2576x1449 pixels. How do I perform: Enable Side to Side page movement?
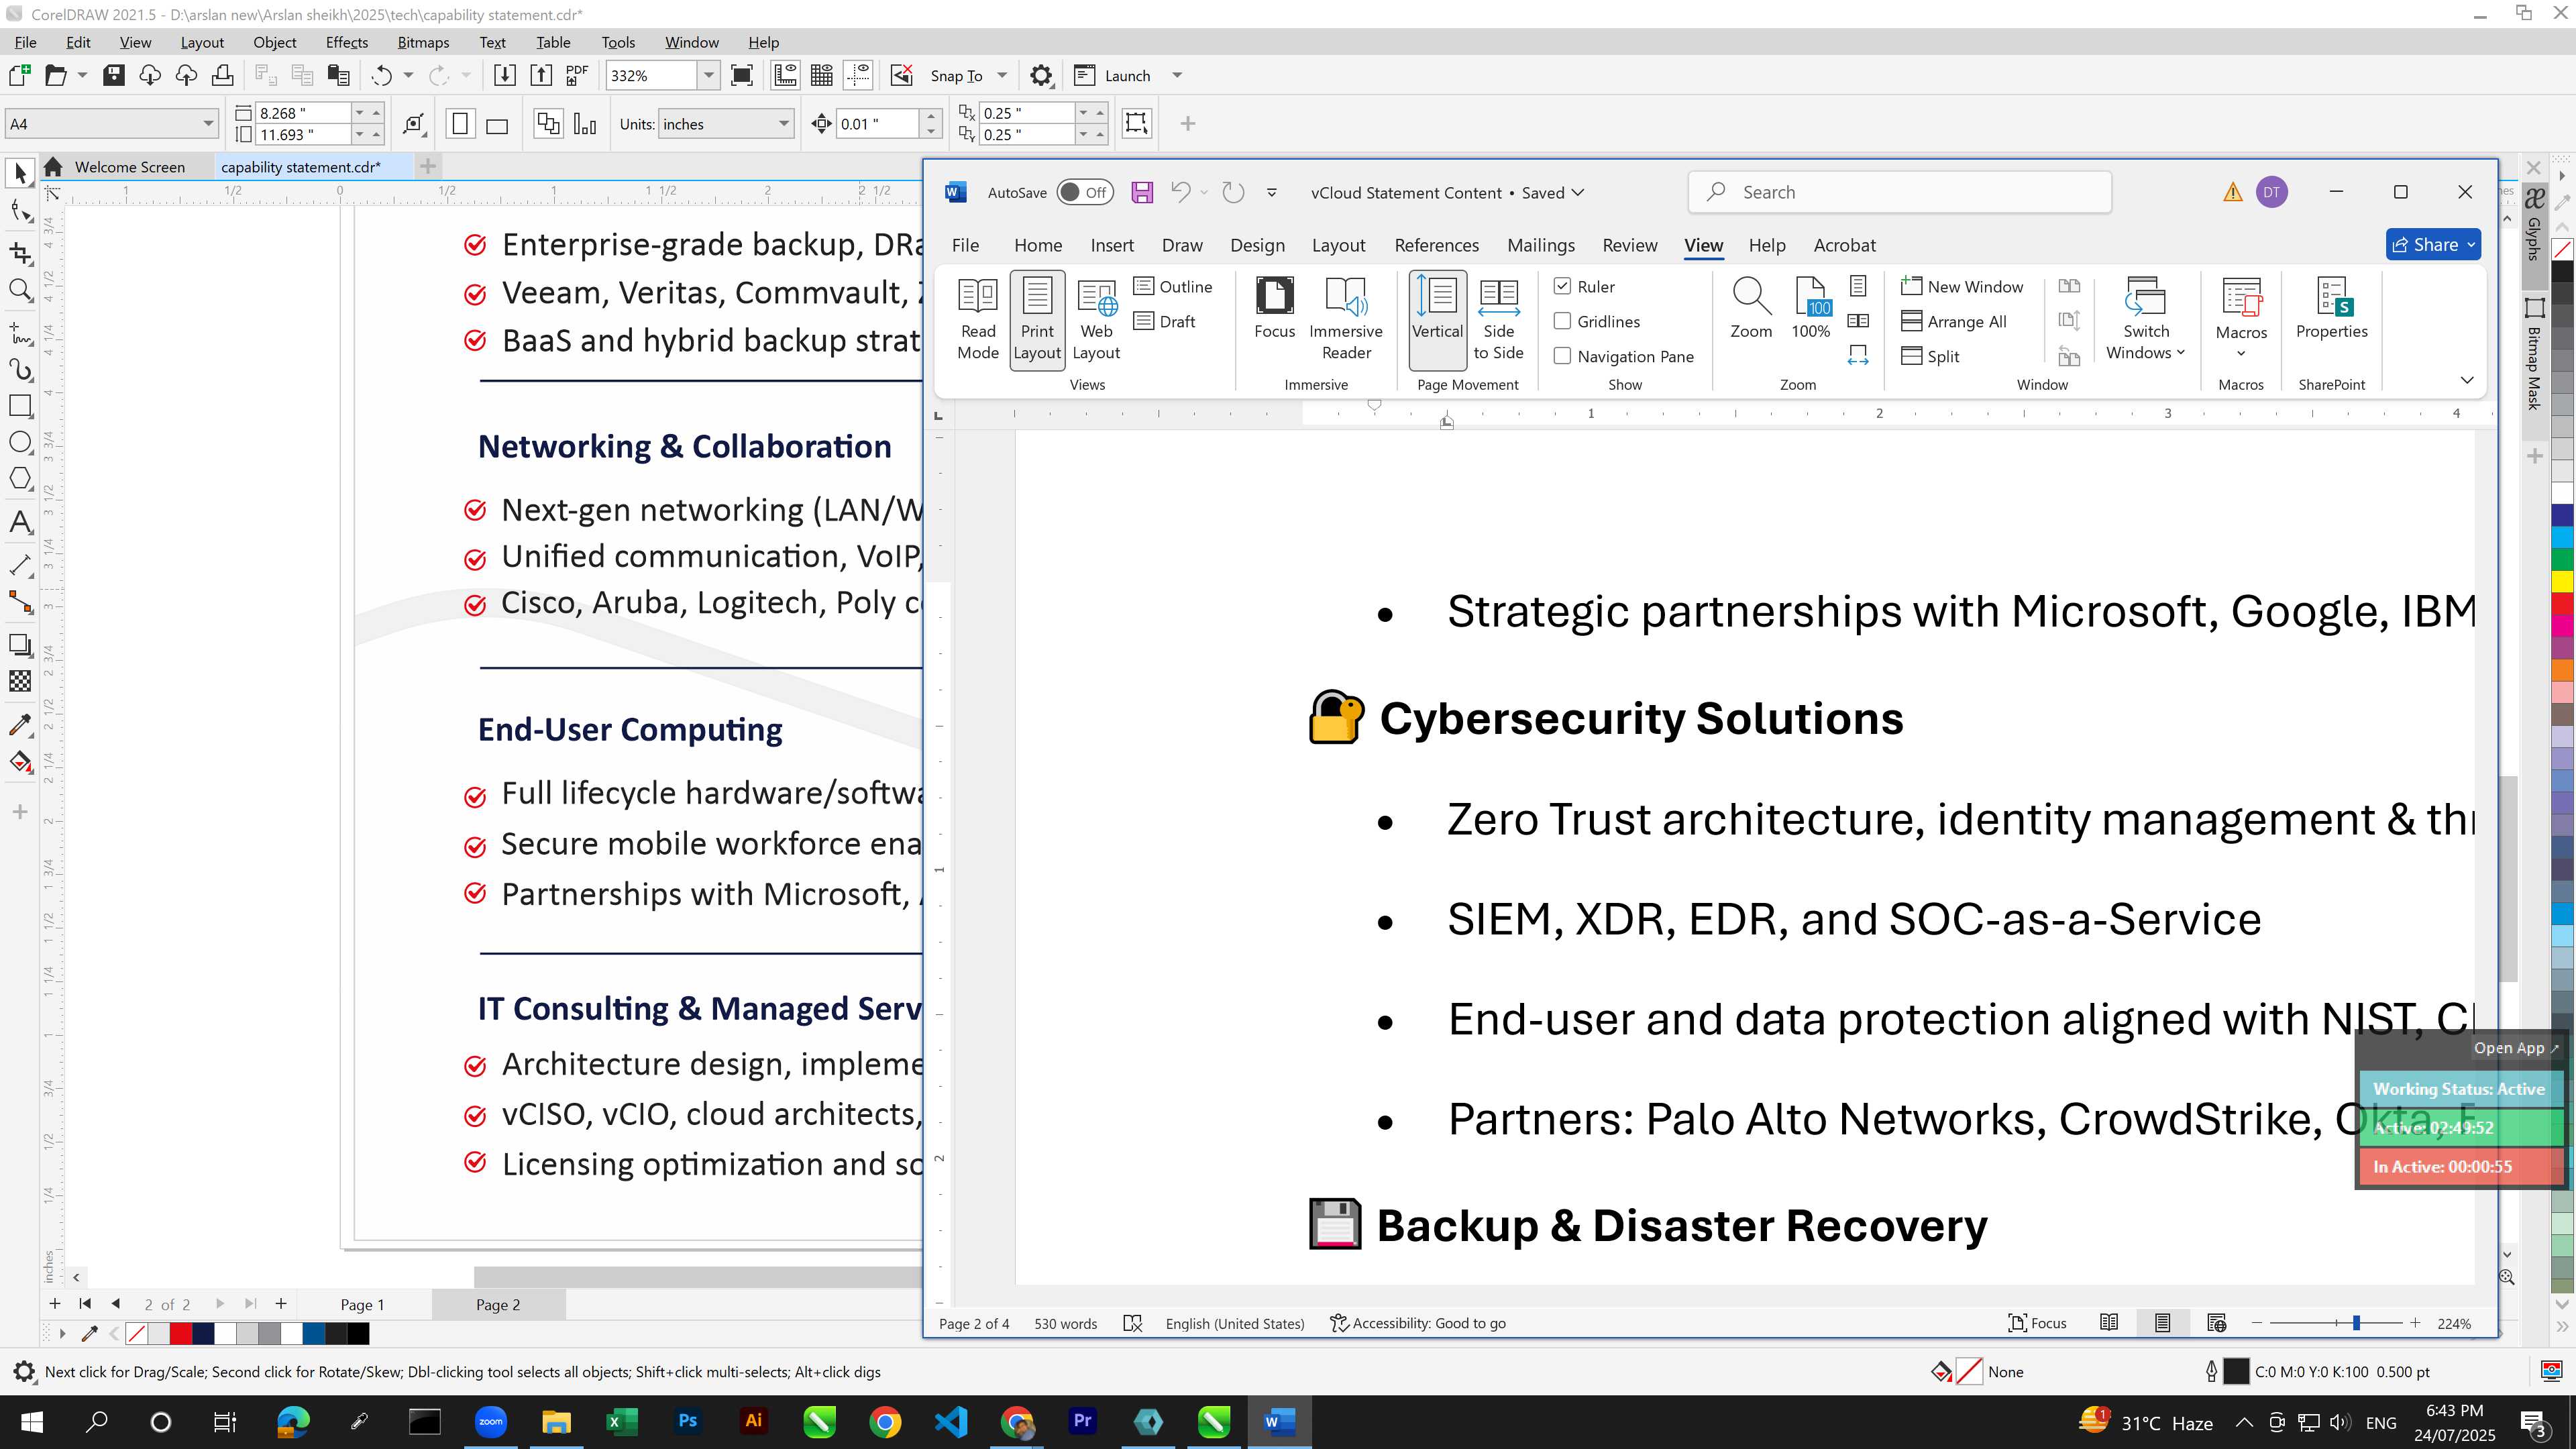coord(1498,319)
